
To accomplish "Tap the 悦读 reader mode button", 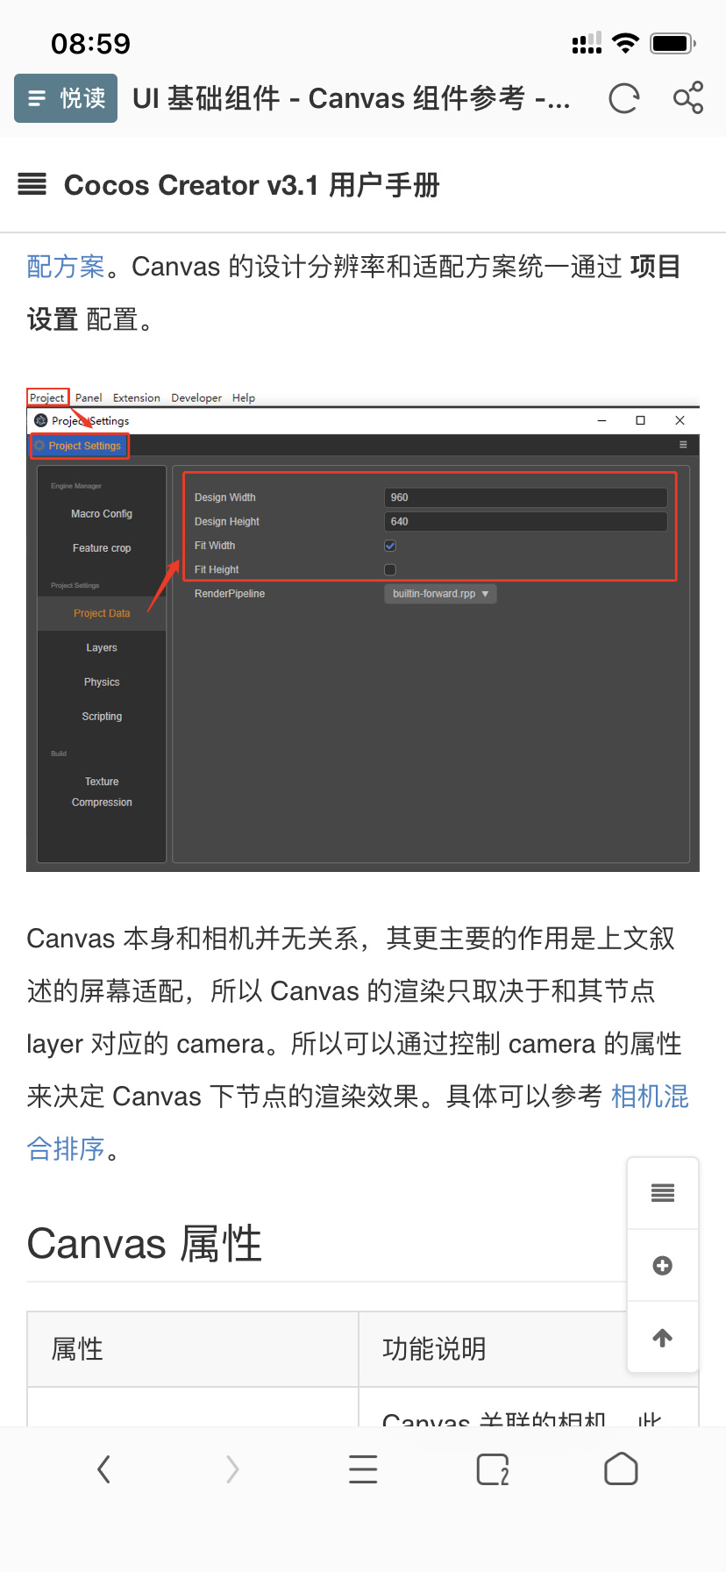I will point(66,98).
